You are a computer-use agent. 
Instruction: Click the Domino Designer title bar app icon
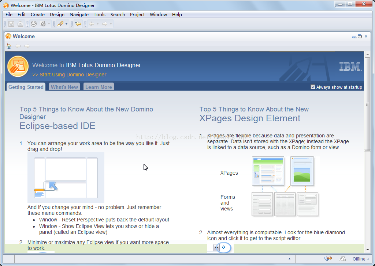(x=6, y=5)
